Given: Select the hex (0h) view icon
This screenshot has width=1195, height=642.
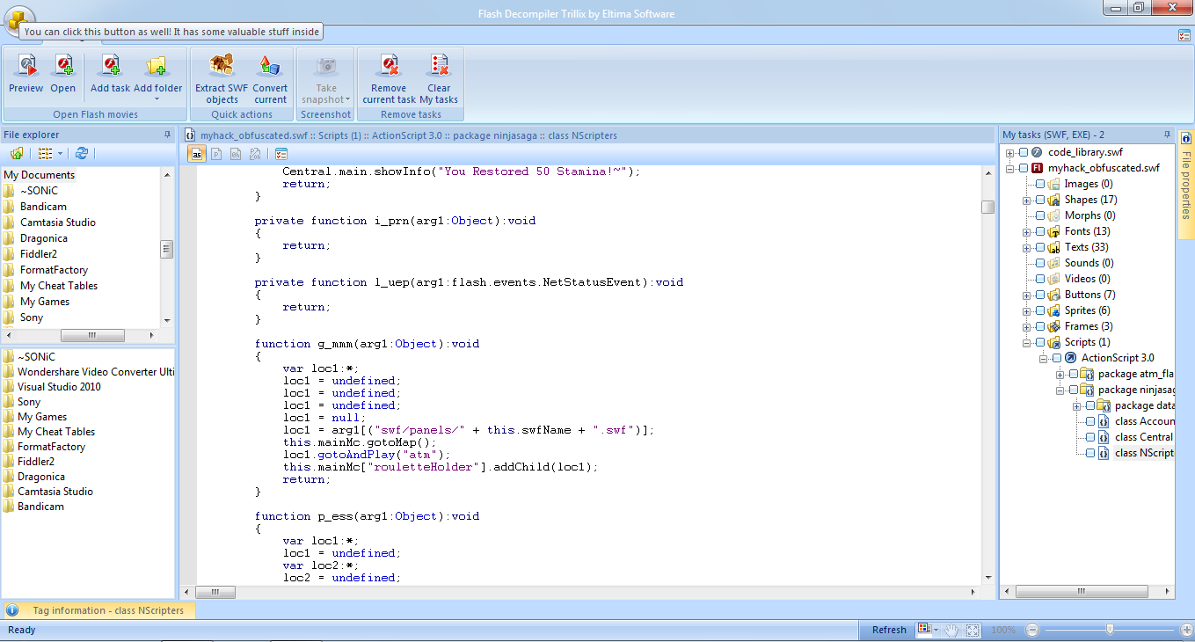Looking at the screenshot, I should [236, 154].
